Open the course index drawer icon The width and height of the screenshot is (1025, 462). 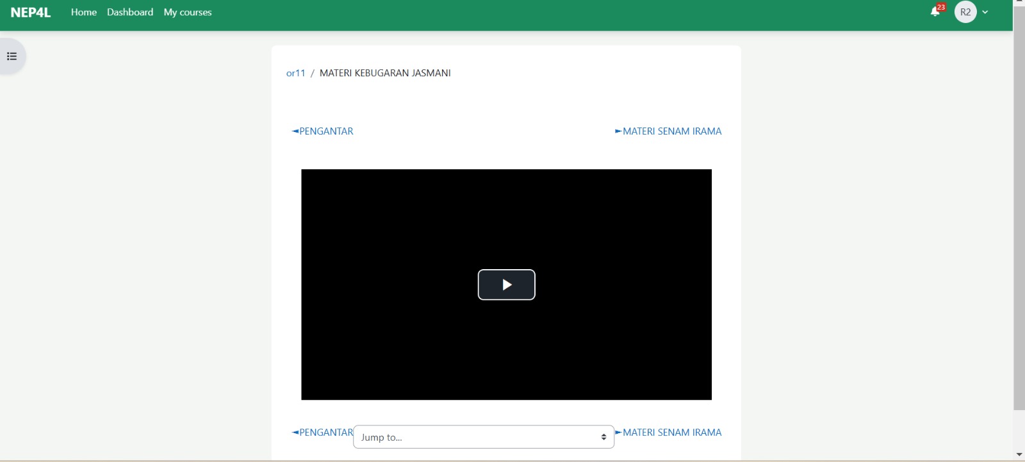[x=12, y=56]
